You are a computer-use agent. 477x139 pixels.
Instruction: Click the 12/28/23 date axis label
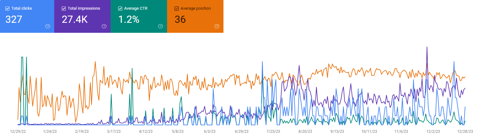click(466, 132)
